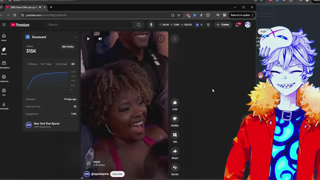
Task: Mute the Short's volume
Action: click(x=100, y=39)
